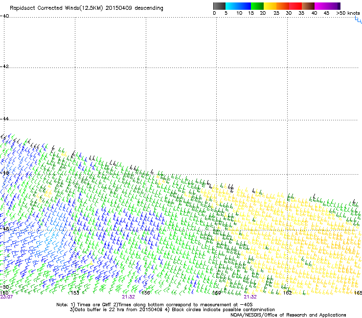Select the '162' longitude axis label
The width and height of the screenshot is (362, 318).
(x=288, y=293)
